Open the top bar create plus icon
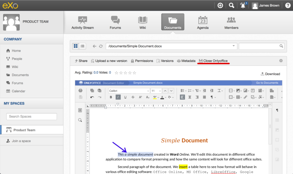The image size is (293, 174). (x=220, y=5)
